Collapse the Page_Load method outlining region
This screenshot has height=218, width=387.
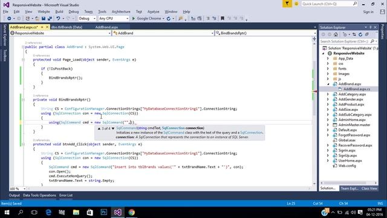[x=23, y=59]
